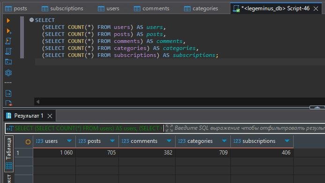Click the SQL filter expression field
This screenshot has width=325, height=183.
tap(250, 128)
